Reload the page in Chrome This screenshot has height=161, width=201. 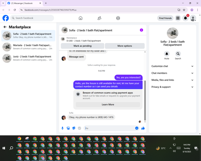click(15, 10)
